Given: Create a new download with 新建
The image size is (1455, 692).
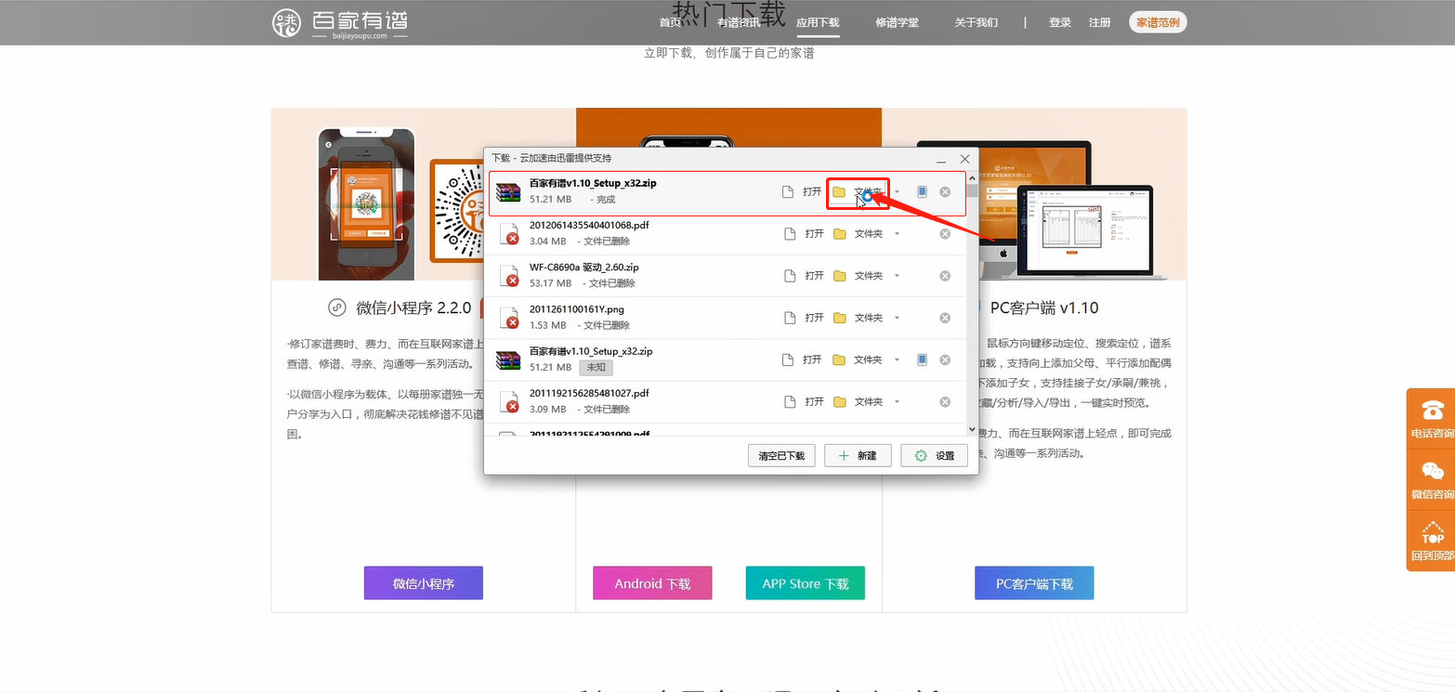Looking at the screenshot, I should (858, 456).
